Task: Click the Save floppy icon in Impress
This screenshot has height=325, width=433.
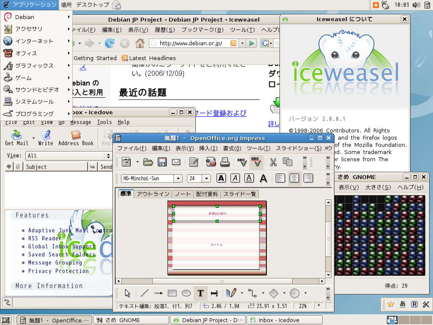Action: (162, 162)
